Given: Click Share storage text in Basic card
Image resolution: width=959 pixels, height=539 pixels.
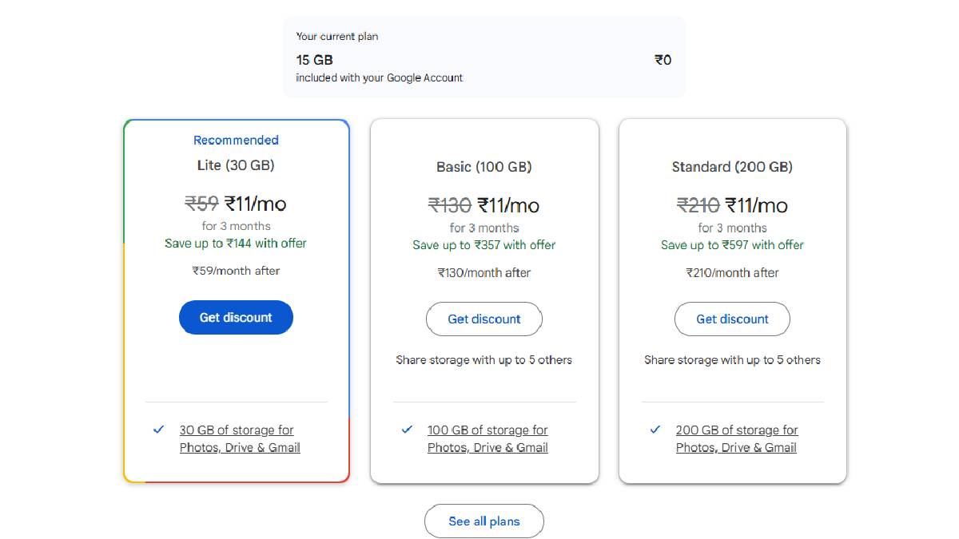Looking at the screenshot, I should pos(484,360).
